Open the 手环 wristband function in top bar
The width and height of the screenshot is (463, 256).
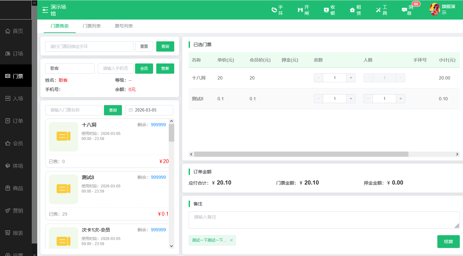point(277,10)
